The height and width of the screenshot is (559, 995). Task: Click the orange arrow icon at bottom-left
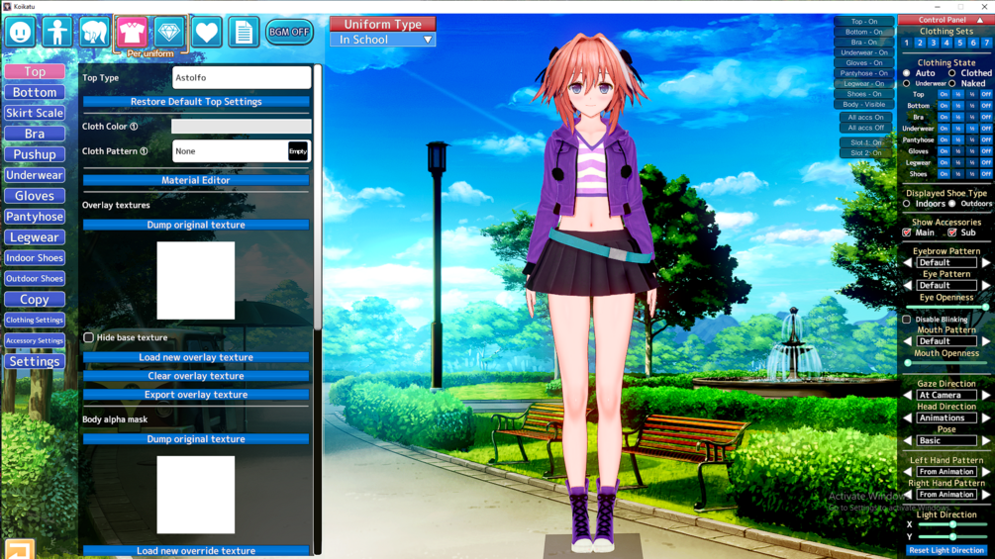point(19,549)
